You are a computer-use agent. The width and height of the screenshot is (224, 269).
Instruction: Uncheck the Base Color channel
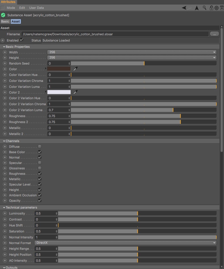coord(40,152)
